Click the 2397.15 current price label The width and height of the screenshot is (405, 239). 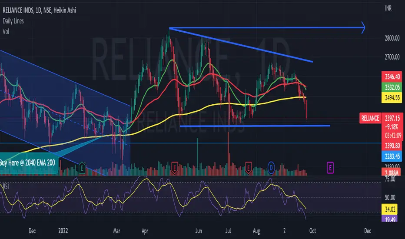(392, 118)
